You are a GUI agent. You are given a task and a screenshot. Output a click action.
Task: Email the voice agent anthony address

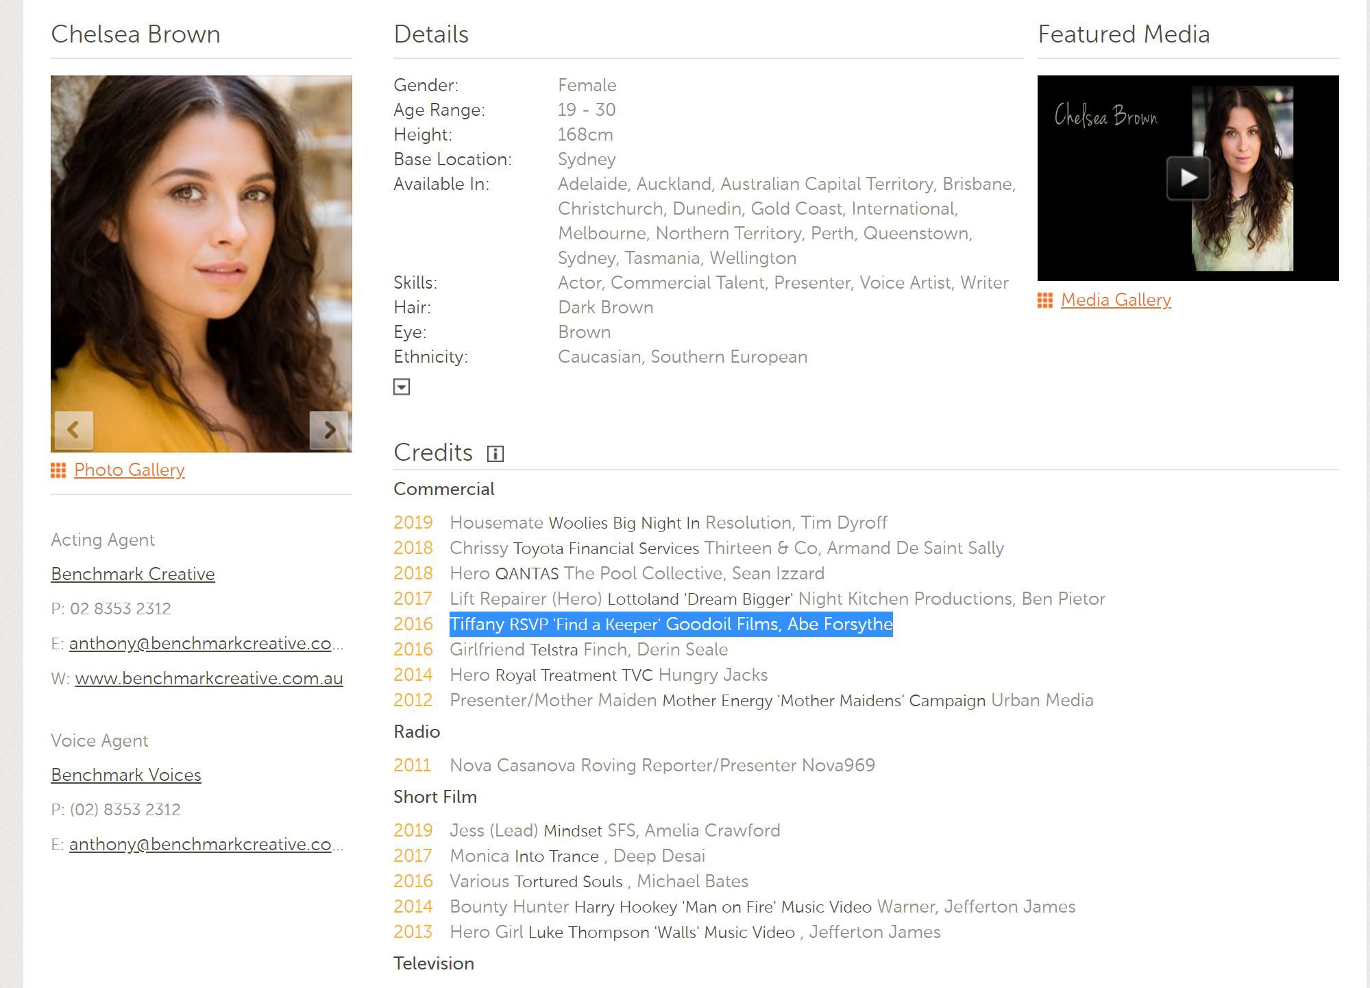pyautogui.click(x=200, y=845)
